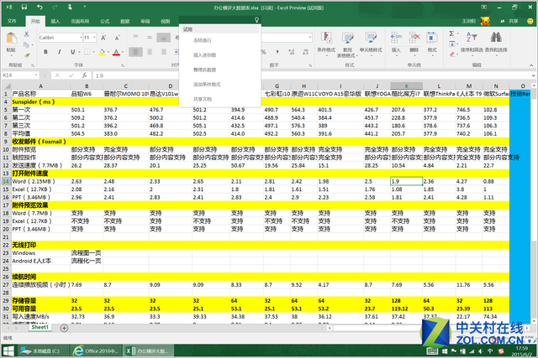The image size is (538, 358).
Task: Select the Sheet1 tab
Action: coord(40,327)
